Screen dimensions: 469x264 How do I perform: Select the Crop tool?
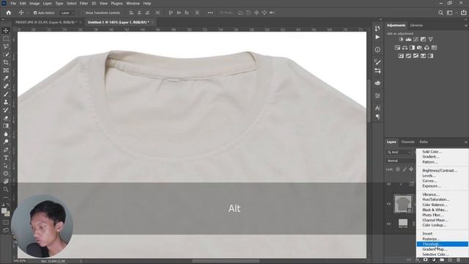point(6,62)
